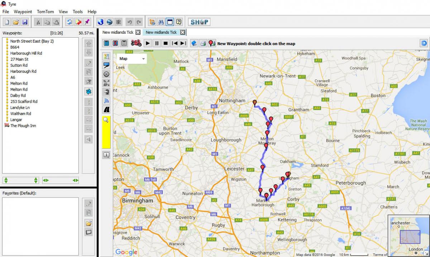The image size is (430, 257).
Task: Click the undo arrow icon
Action: [x=130, y=22]
